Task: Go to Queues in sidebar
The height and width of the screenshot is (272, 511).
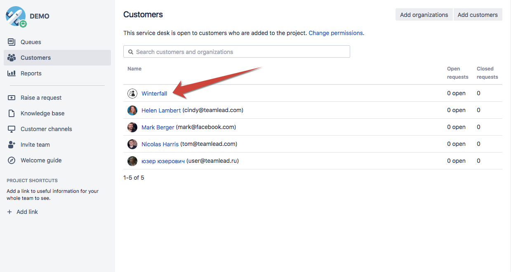Action: [31, 42]
